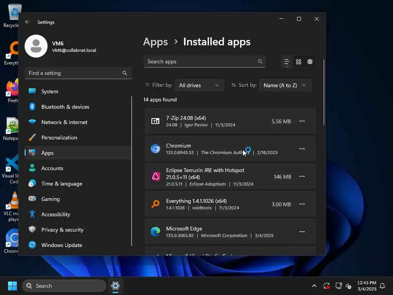Image resolution: width=393 pixels, height=295 pixels.
Task: Click the VM6@collabnet.local account text
Action: (74, 50)
